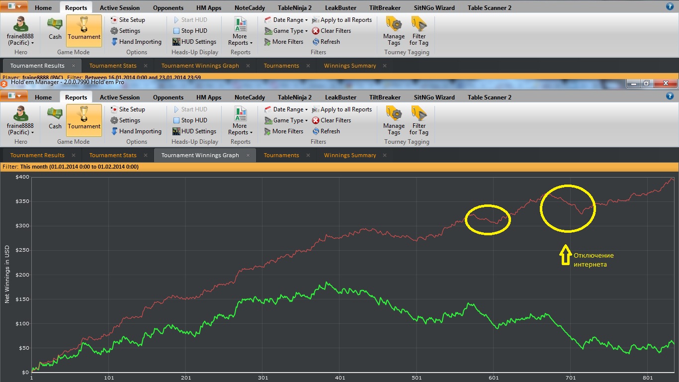Open the LeakBuster tab in the front window
The height and width of the screenshot is (382, 679).
(340, 97)
